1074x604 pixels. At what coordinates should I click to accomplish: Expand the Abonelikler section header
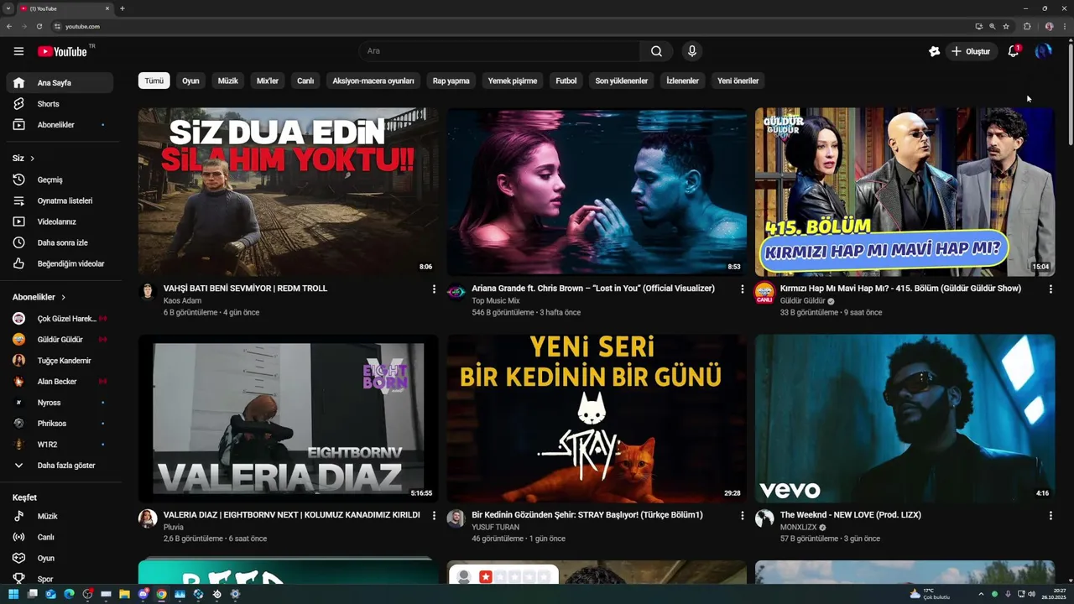point(39,297)
